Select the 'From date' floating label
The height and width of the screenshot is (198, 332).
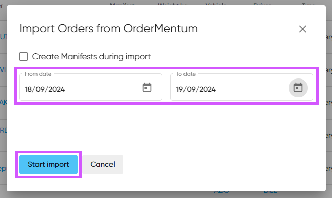point(38,74)
